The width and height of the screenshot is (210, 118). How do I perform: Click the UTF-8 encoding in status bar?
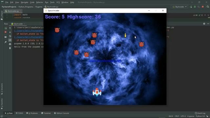pos(183,116)
